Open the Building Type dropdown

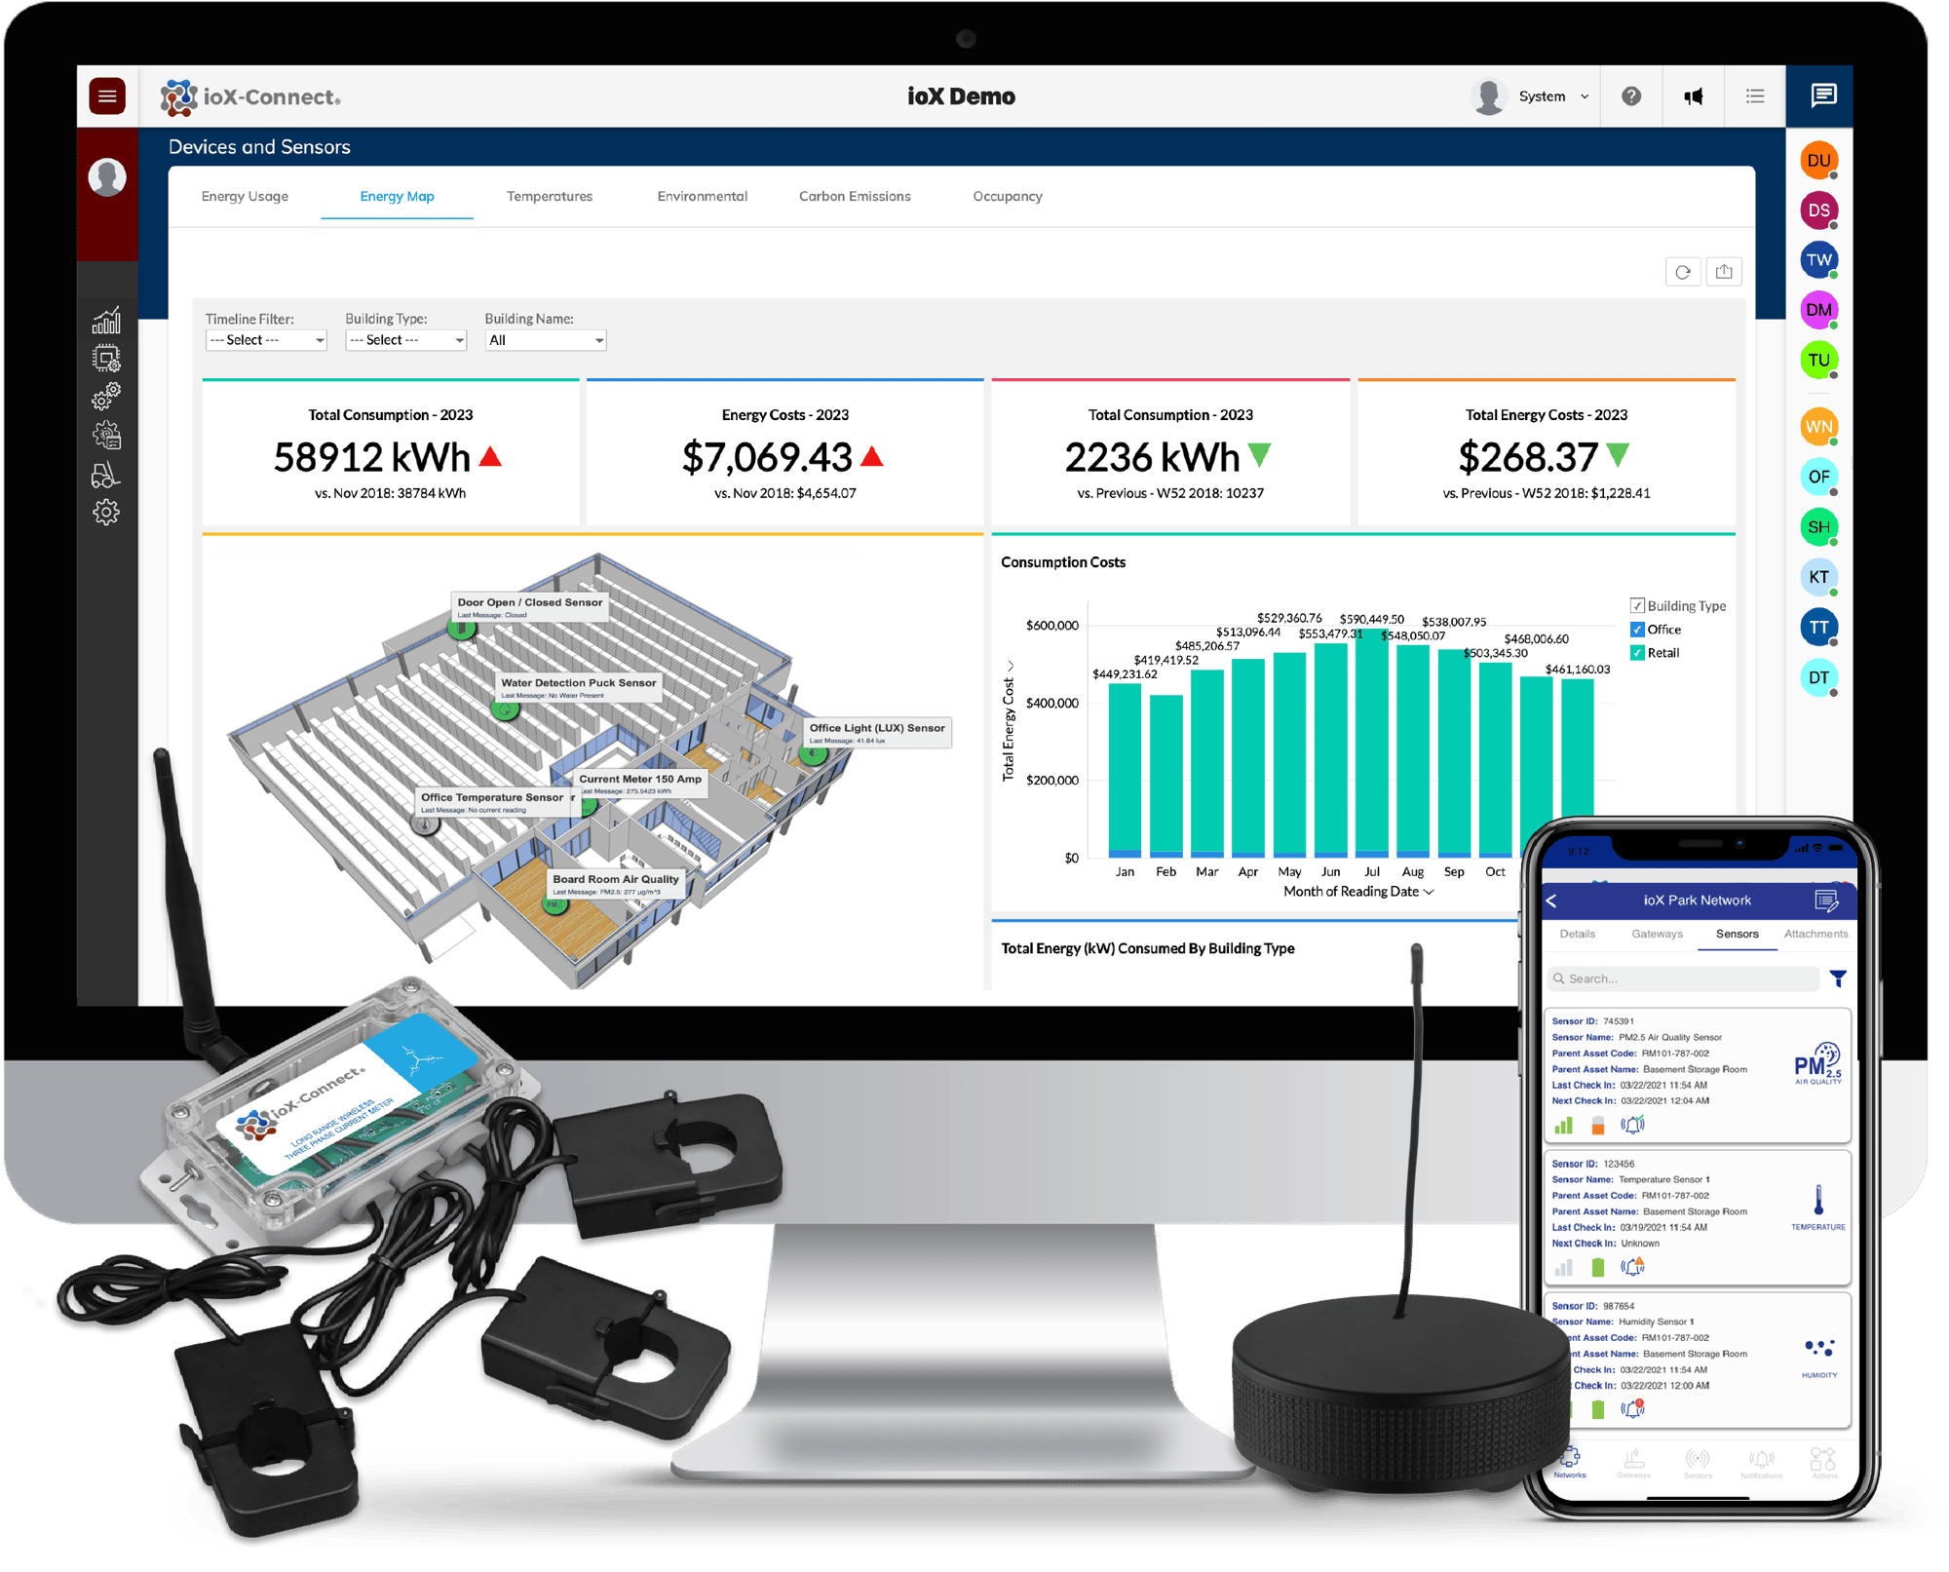pyautogui.click(x=406, y=340)
